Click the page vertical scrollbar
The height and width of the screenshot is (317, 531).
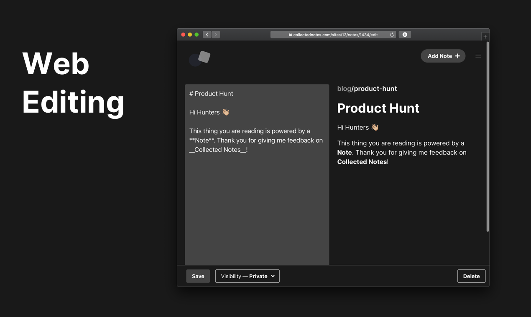[488, 136]
